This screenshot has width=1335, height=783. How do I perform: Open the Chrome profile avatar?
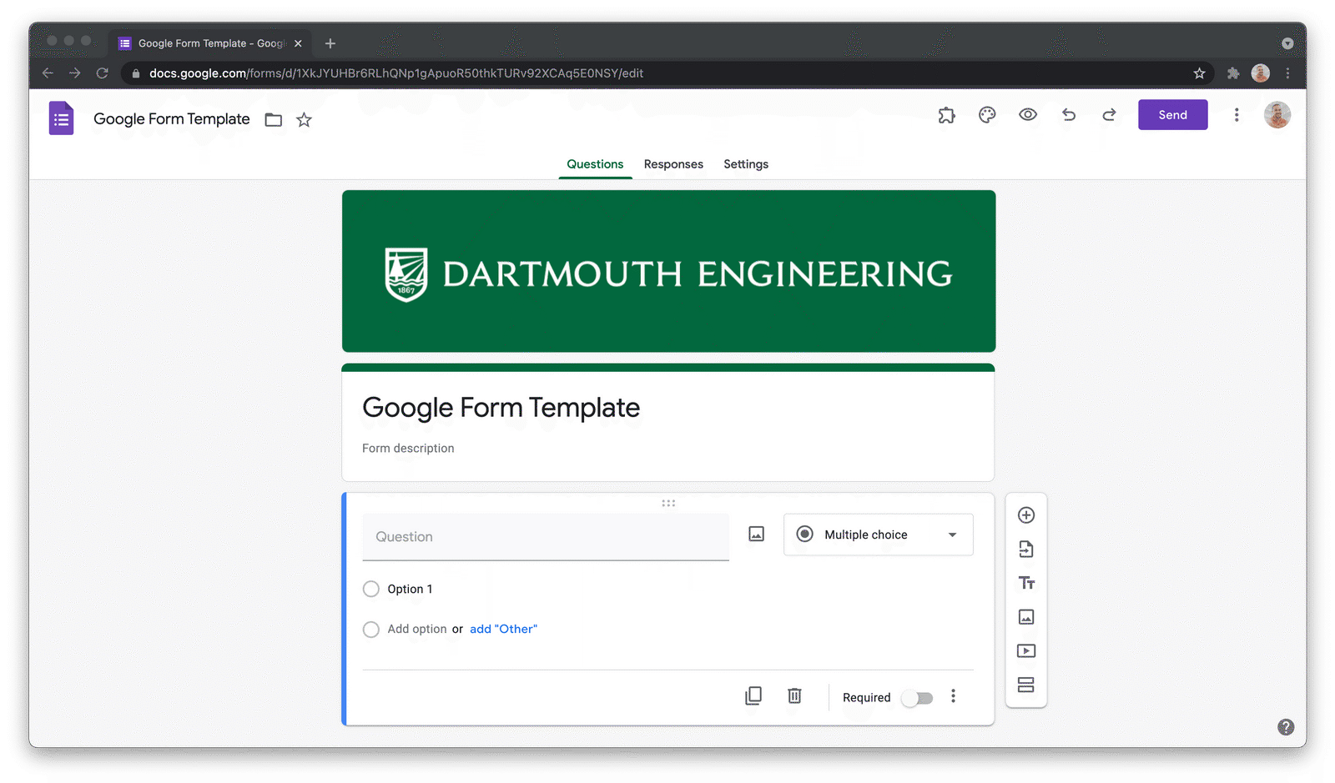[1261, 73]
